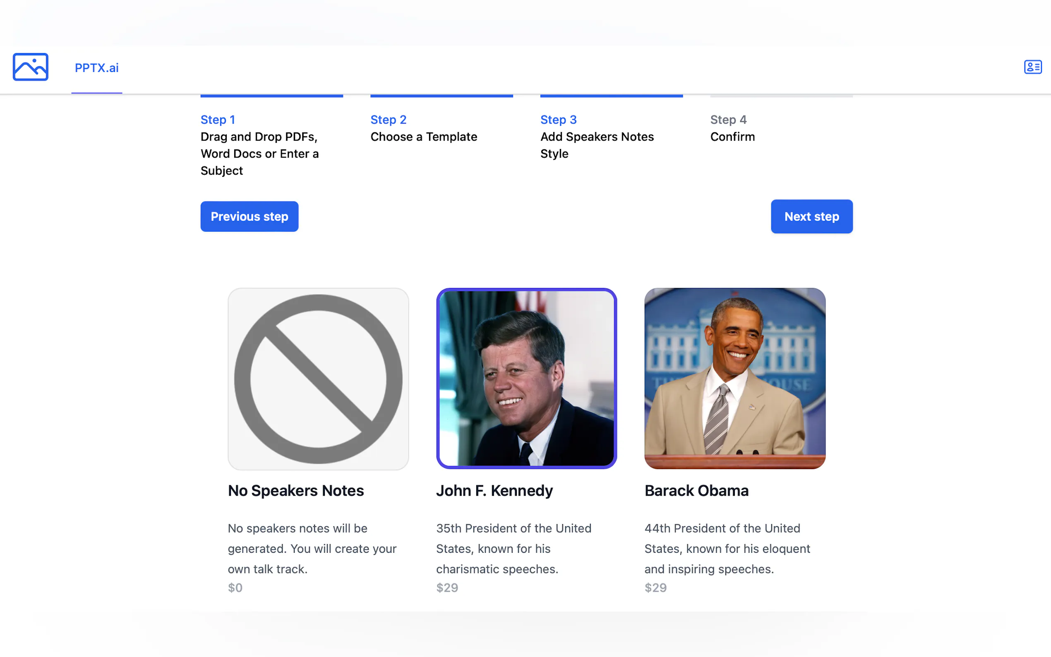Screen dimensions: 1051x657
Task: Click the $0 price under No Speakers Notes
Action: pyautogui.click(x=235, y=587)
